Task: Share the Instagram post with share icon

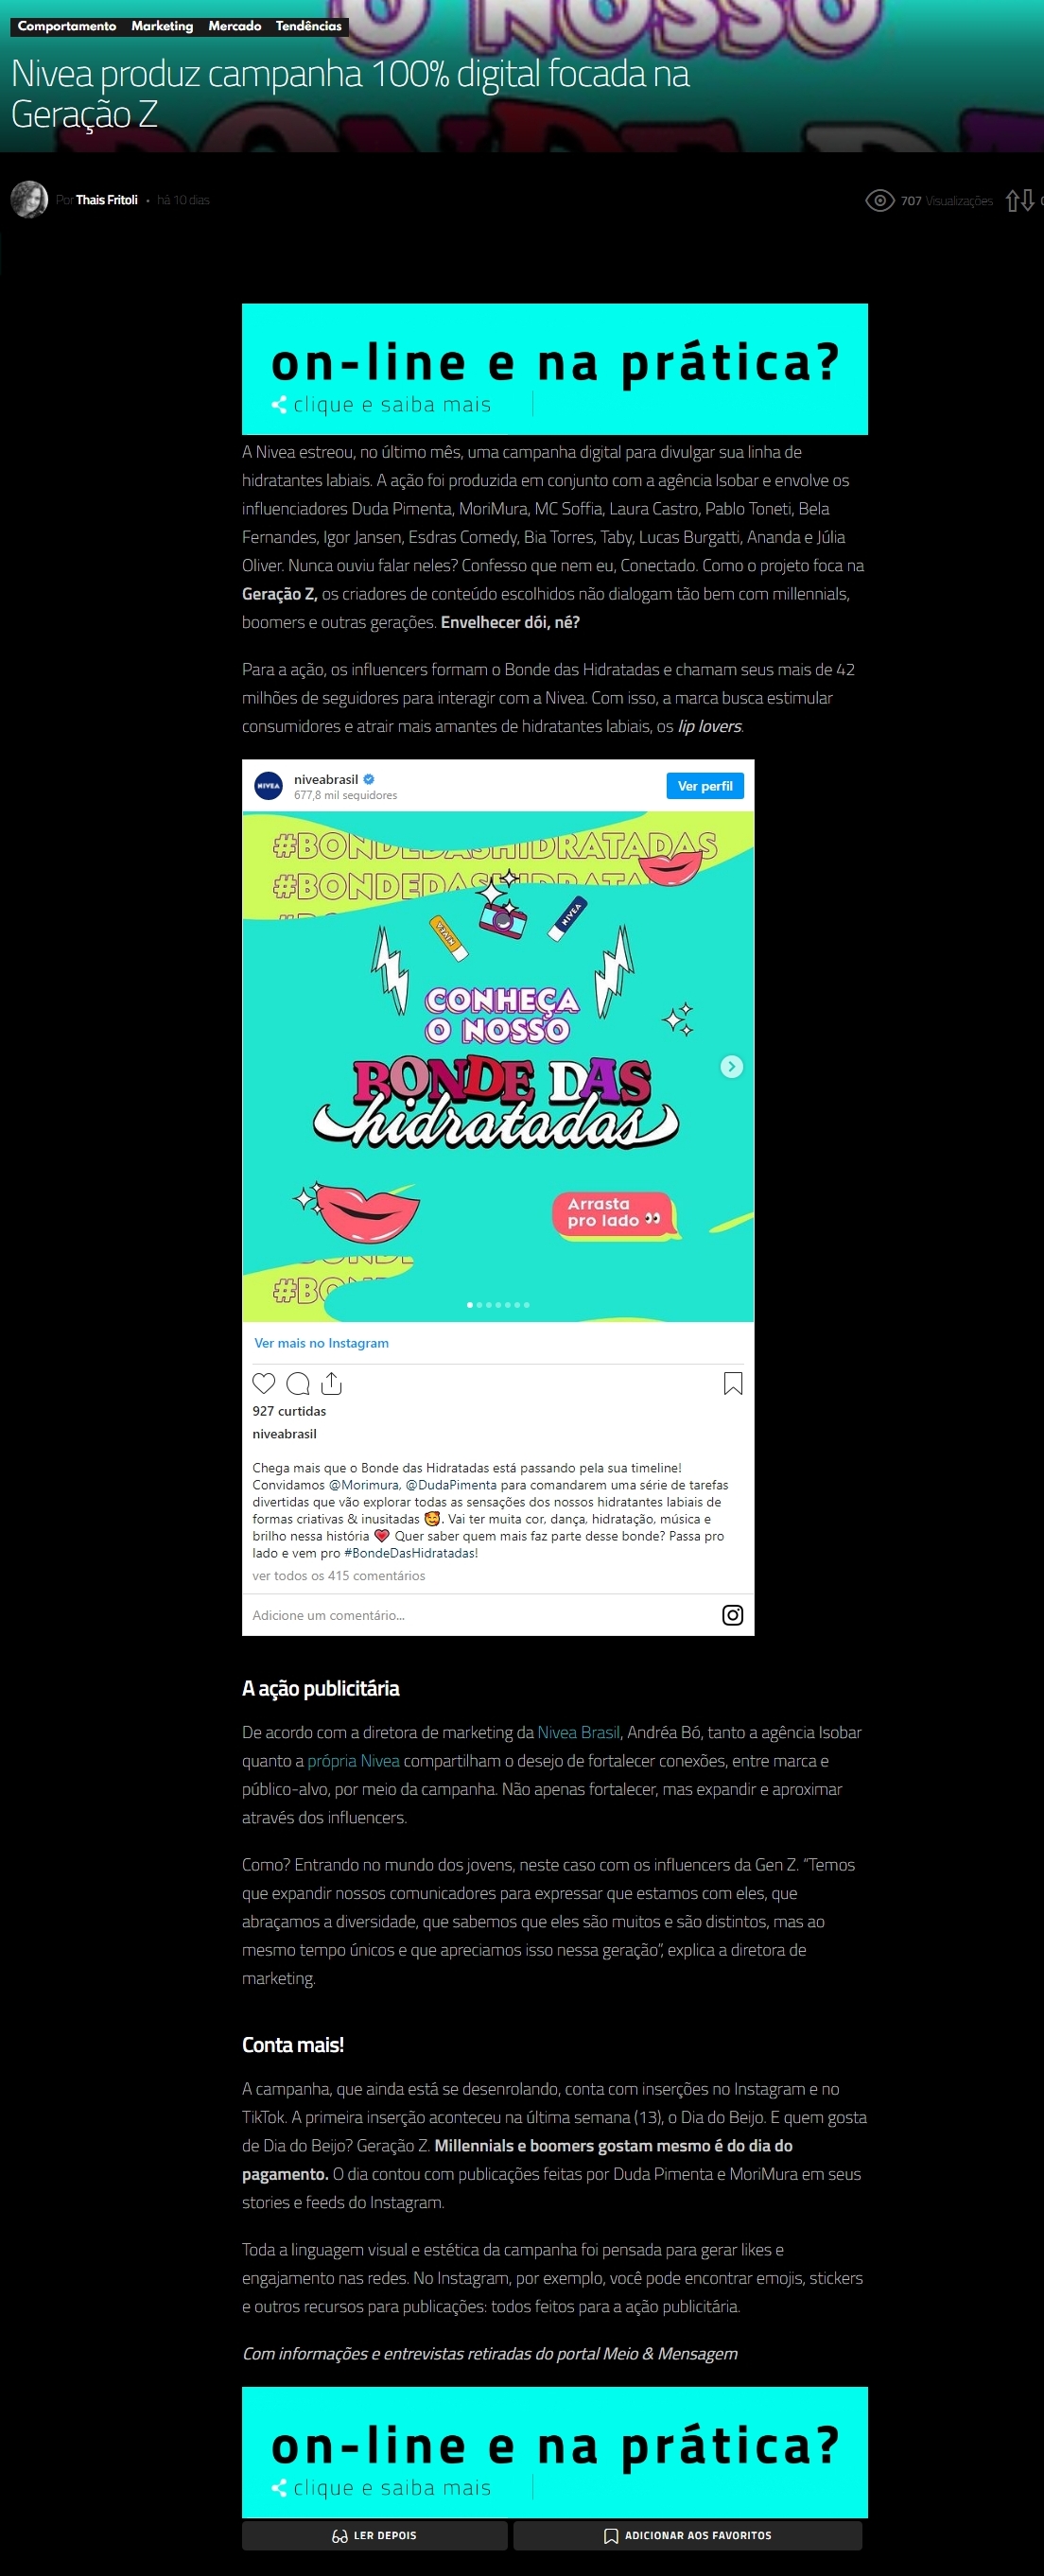Action: 332,1383
